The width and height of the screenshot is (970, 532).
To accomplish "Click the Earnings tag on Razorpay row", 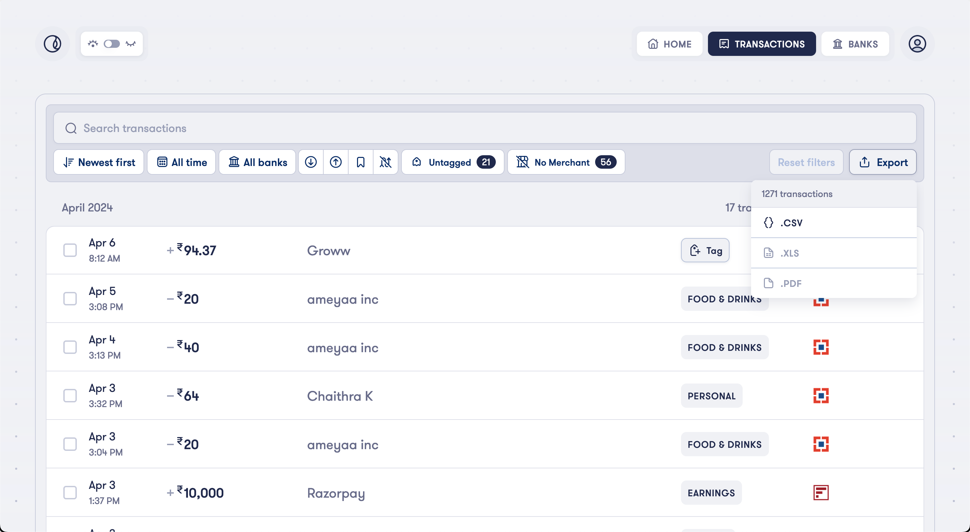I will (x=711, y=493).
